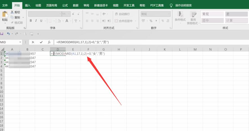The image size is (249, 131).
Task: Click the confirm (✓) formula button
Action: (41, 42)
